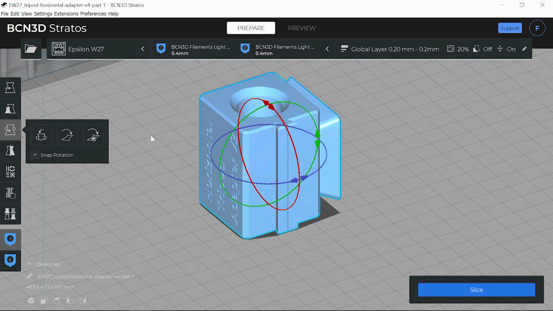Viewport: 553px width, 311px height.
Task: Assign model to extruder 1
Action: [x=10, y=239]
